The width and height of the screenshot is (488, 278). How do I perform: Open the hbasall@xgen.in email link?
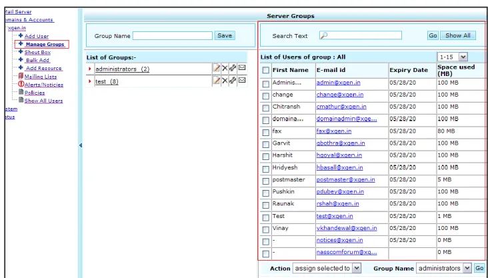click(339, 167)
